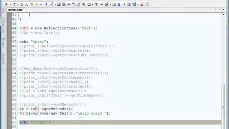Click the commented ReflectionClass::export line
The width and height of the screenshot is (229, 129).
67,46
